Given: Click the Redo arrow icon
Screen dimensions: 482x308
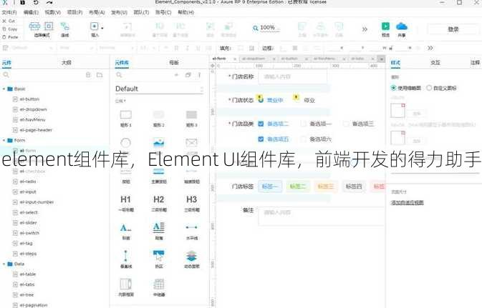Looking at the screenshot, I should 49,2.
